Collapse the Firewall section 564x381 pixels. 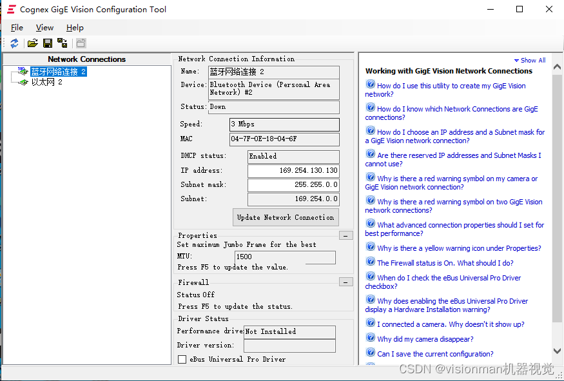(346, 282)
